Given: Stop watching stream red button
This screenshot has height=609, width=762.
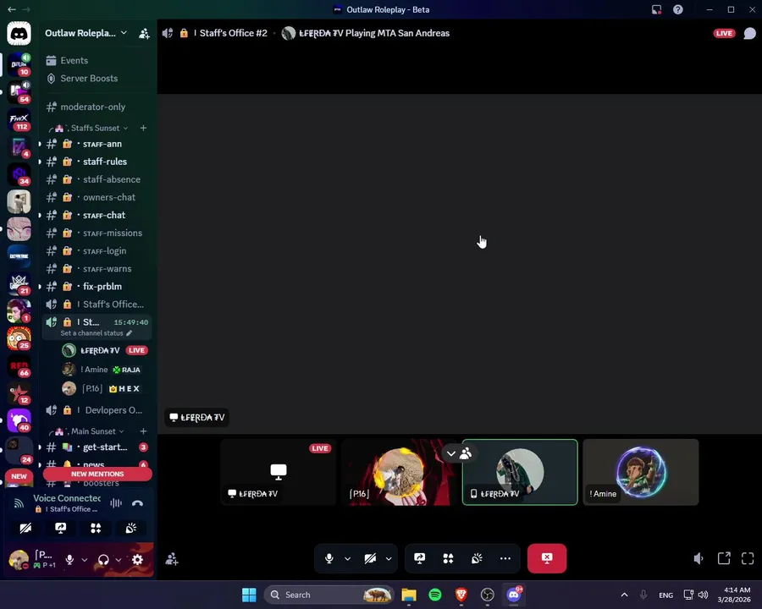Looking at the screenshot, I should (547, 558).
